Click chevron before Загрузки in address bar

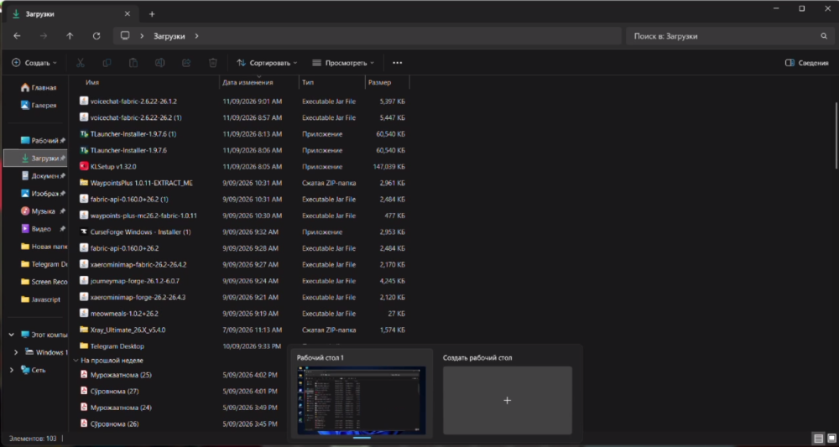142,36
